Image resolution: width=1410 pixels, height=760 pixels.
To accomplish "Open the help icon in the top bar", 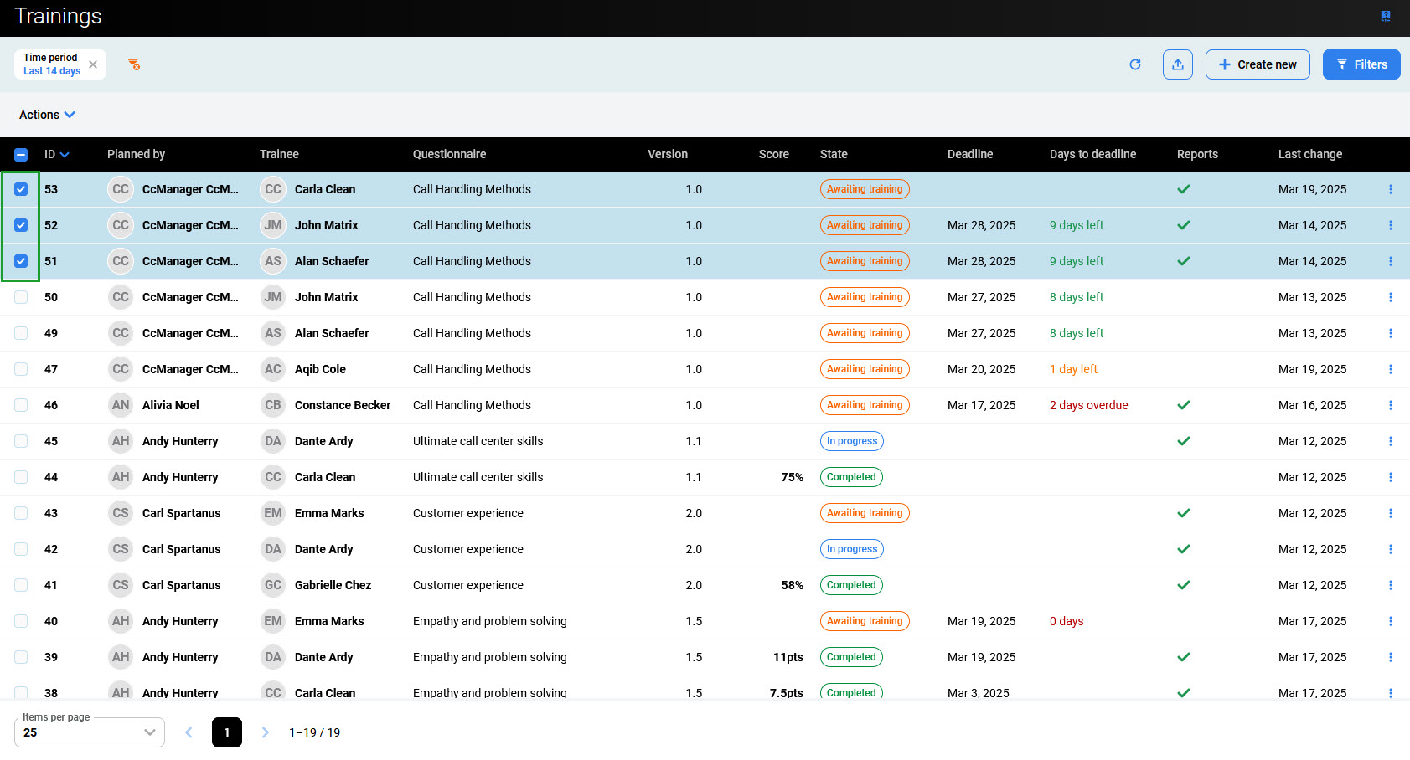I will [x=1386, y=16].
